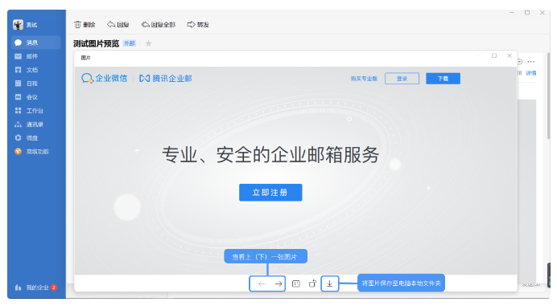Click the 测试图片预览 subject title
Screen dimensions: 557x306
[97, 43]
